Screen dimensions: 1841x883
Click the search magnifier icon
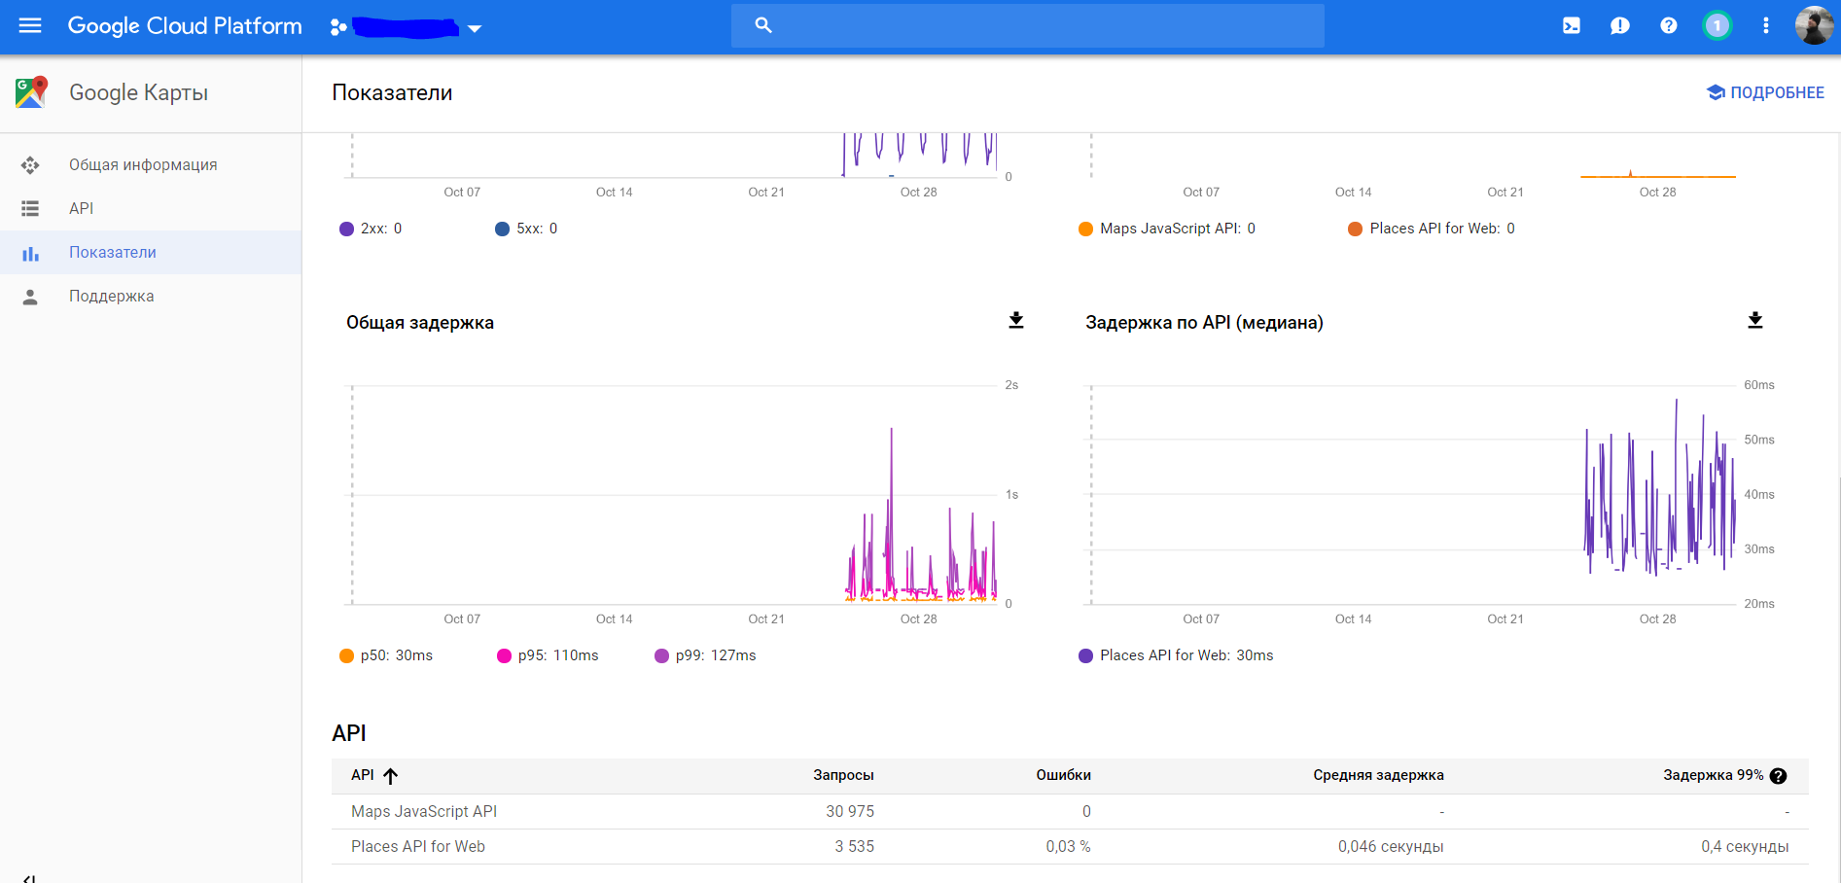(763, 25)
